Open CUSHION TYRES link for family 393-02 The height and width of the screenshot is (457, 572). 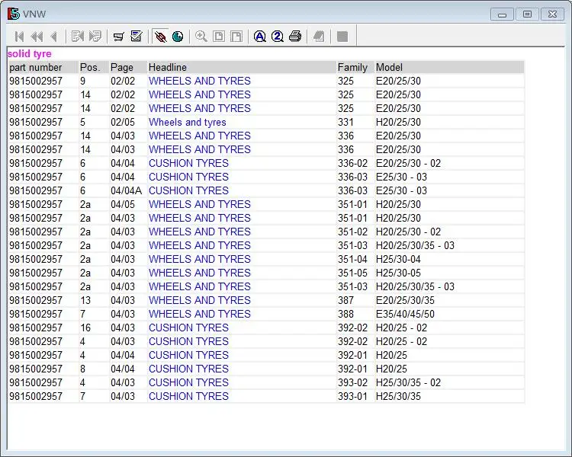[x=188, y=382]
